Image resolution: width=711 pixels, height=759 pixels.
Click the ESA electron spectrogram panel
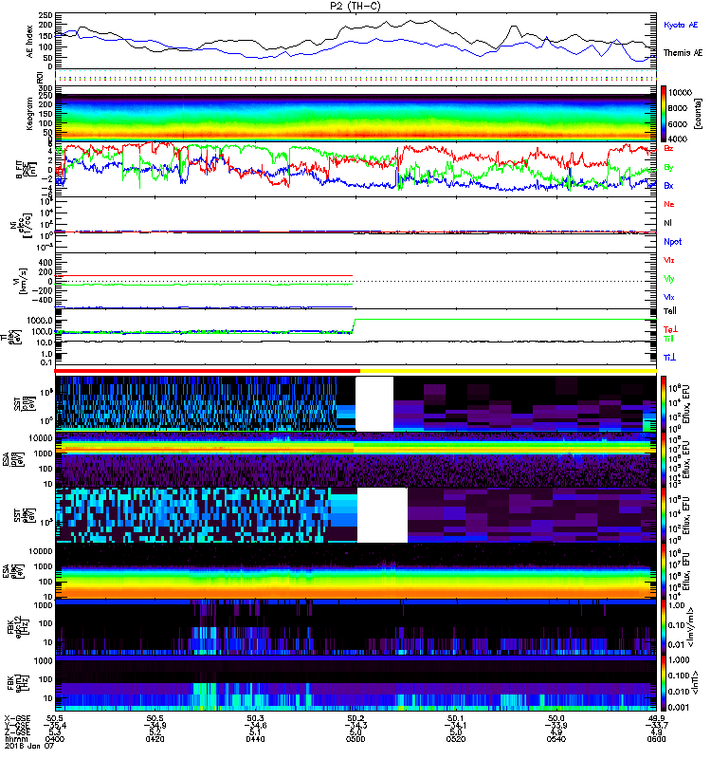click(355, 571)
